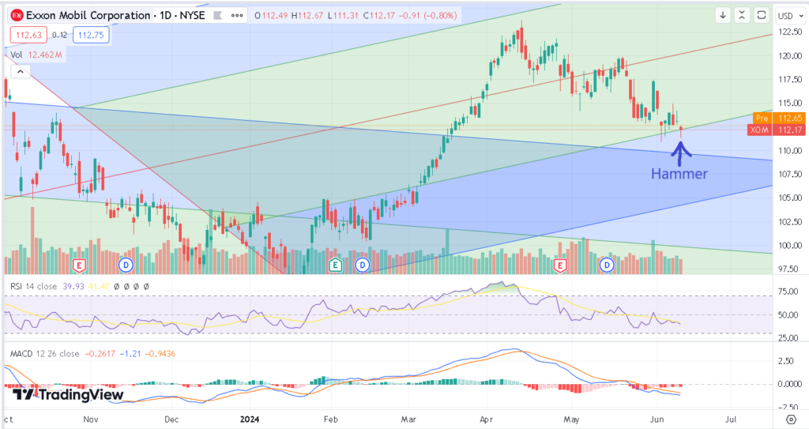Click the Exxon Mobil red logo icon

pos(17,16)
